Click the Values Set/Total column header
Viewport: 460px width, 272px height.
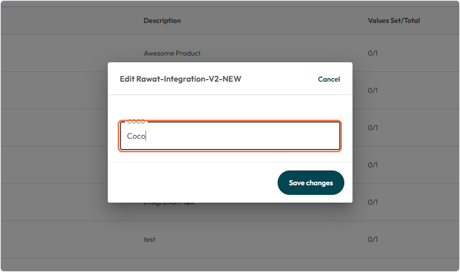394,20
